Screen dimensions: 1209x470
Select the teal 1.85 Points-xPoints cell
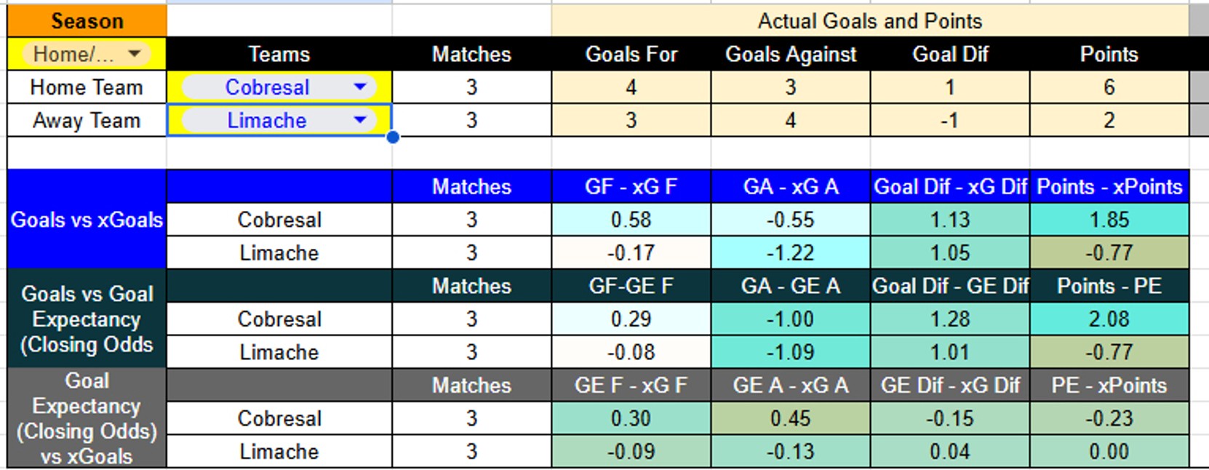tap(1107, 220)
